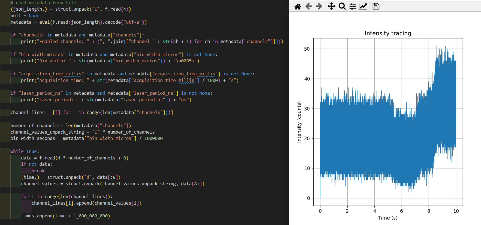Viewport: 481px width, 225px height.
Task: Click the 'if not data:' line
Action: tap(37, 164)
